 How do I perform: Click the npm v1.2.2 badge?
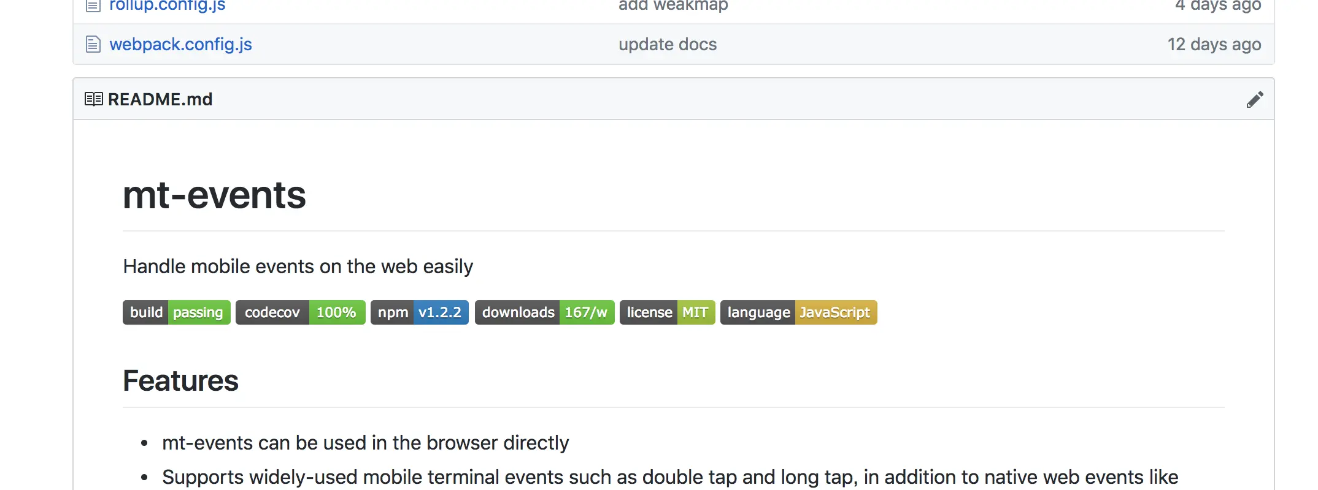419,312
